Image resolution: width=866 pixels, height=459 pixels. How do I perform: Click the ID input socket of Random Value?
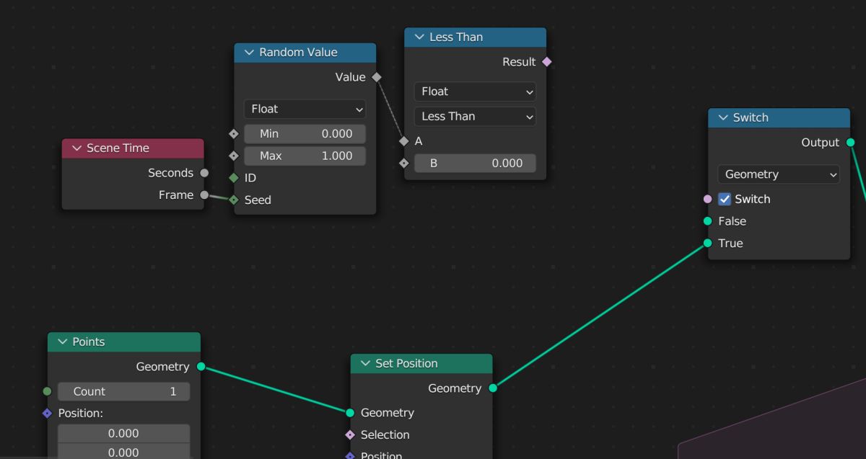click(234, 178)
